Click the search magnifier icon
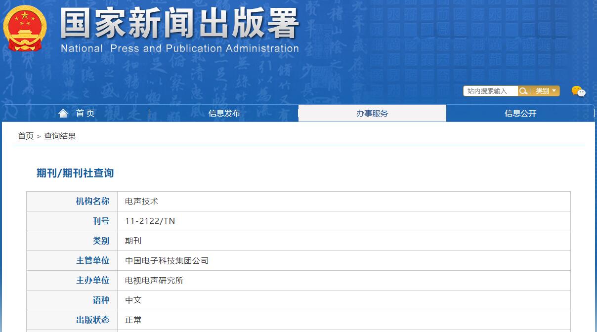The image size is (597, 332). (x=523, y=91)
